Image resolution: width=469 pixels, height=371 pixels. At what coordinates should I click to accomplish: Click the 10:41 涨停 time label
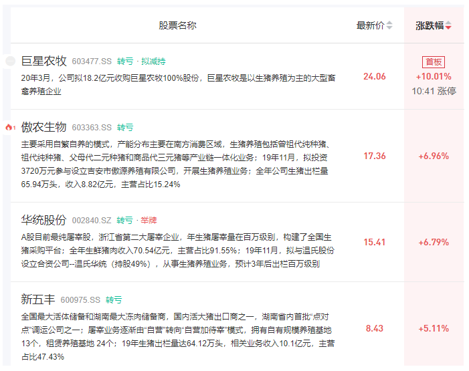(434, 91)
